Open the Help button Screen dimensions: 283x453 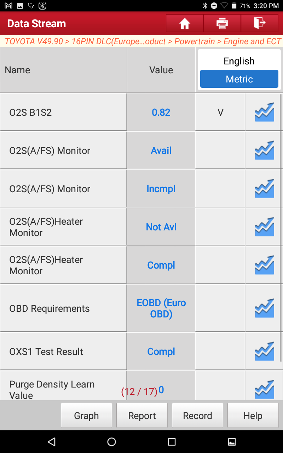pos(253,415)
